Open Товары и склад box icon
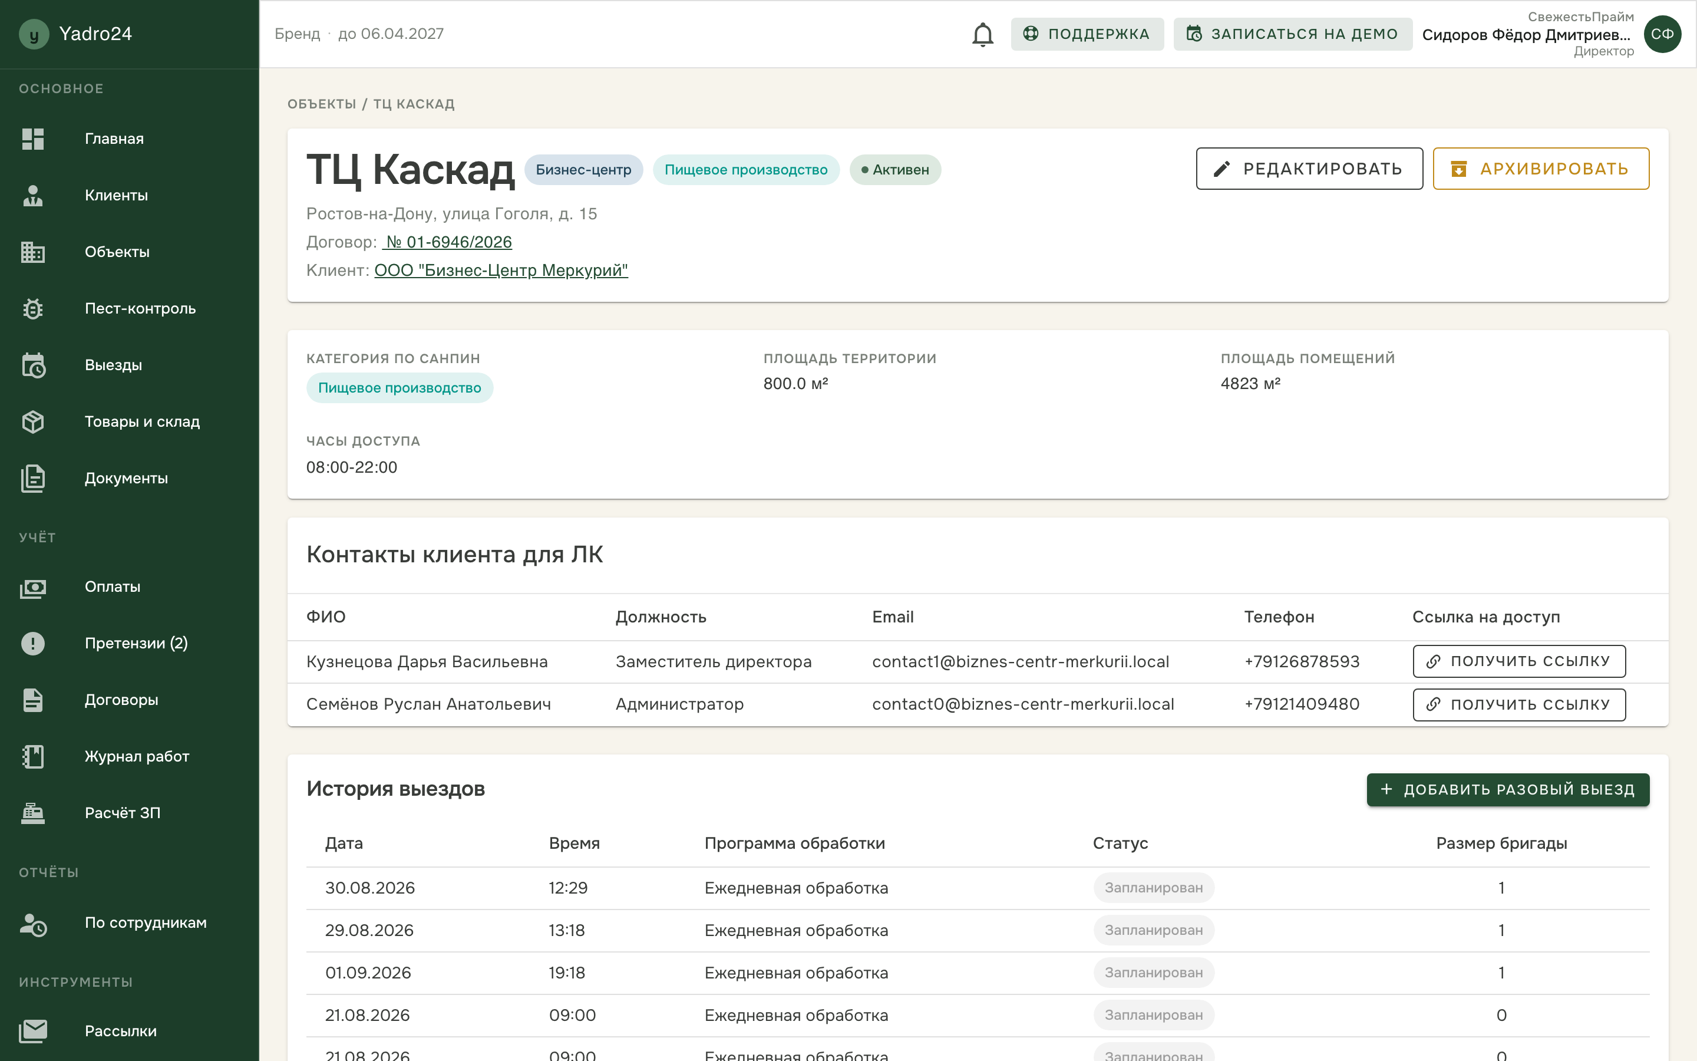Viewport: 1697px width, 1061px height. (x=33, y=421)
